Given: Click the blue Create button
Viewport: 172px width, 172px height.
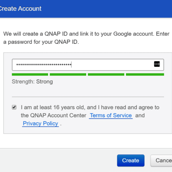Looking at the screenshot, I should point(131,161).
